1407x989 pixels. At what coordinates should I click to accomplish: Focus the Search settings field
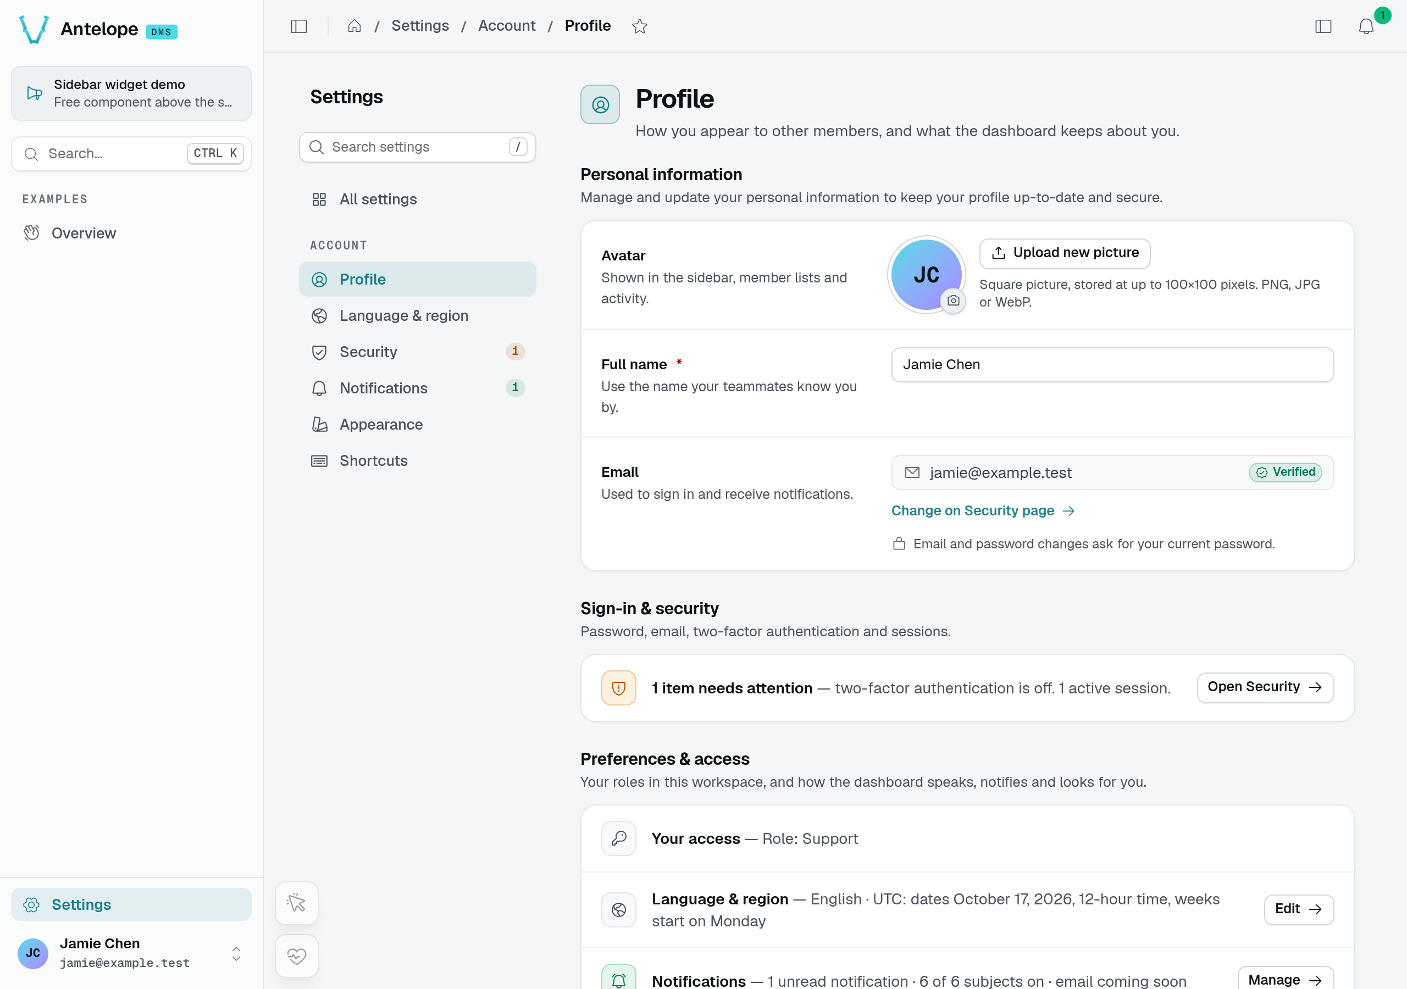417,147
